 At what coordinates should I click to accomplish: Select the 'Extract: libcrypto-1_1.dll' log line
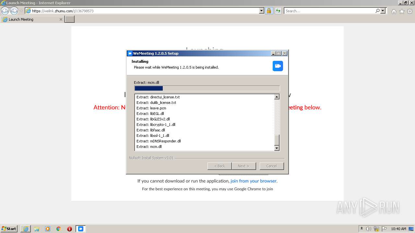point(156,125)
